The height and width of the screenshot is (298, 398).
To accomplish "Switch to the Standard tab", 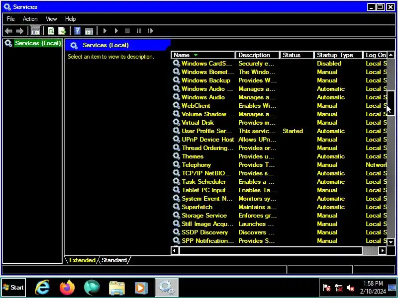I will pyautogui.click(x=114, y=260).
